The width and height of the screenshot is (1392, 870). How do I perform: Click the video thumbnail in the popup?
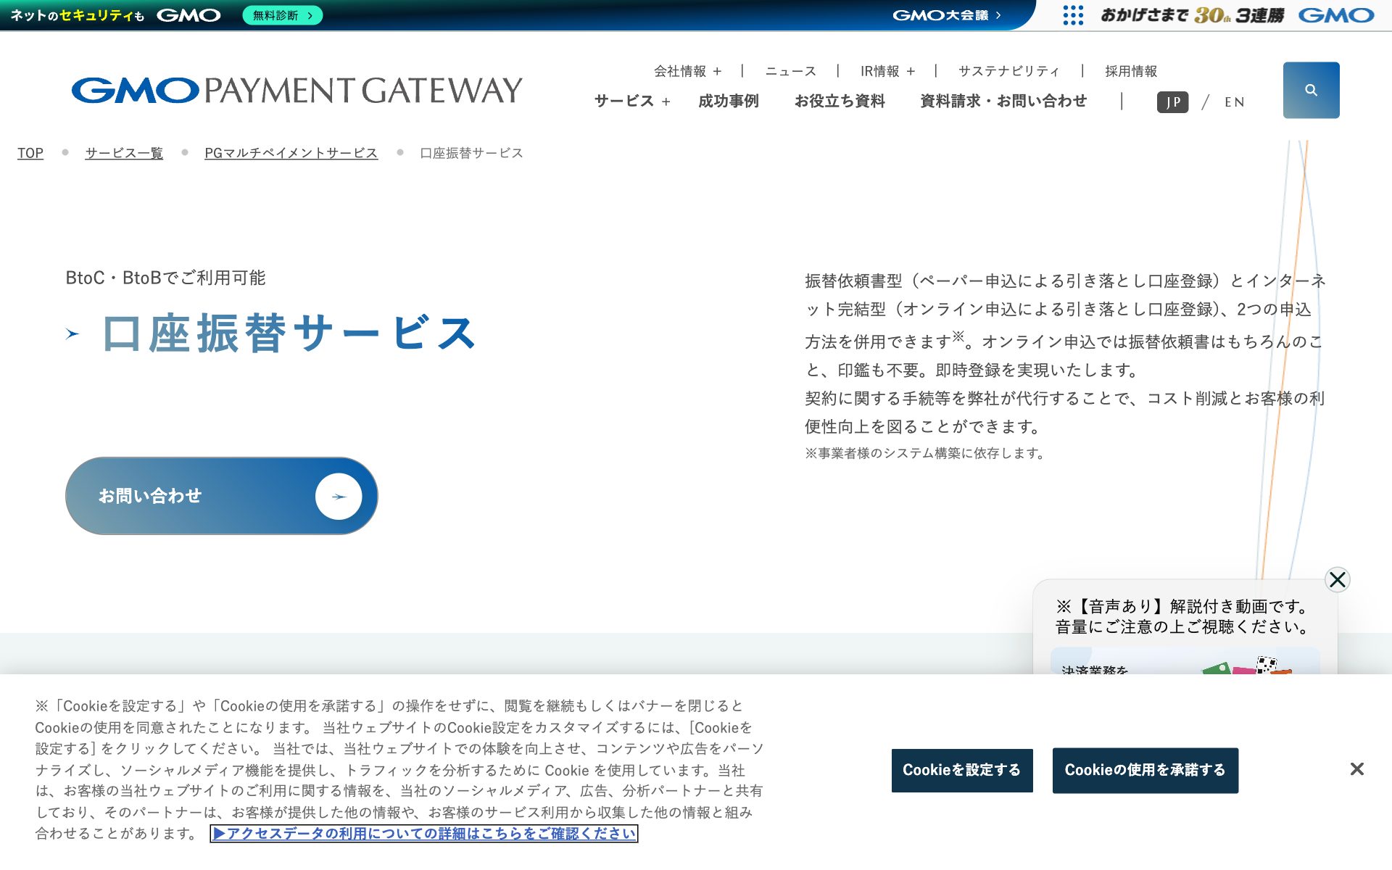[1185, 660]
